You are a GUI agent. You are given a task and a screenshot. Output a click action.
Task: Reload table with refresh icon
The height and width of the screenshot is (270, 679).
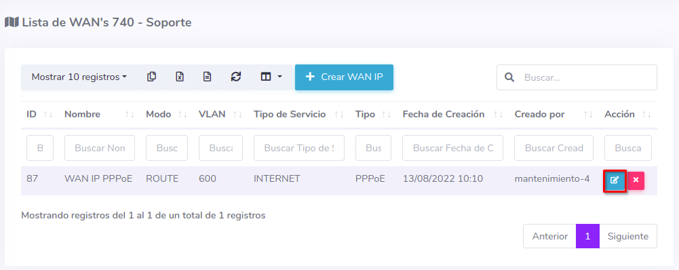(x=235, y=77)
